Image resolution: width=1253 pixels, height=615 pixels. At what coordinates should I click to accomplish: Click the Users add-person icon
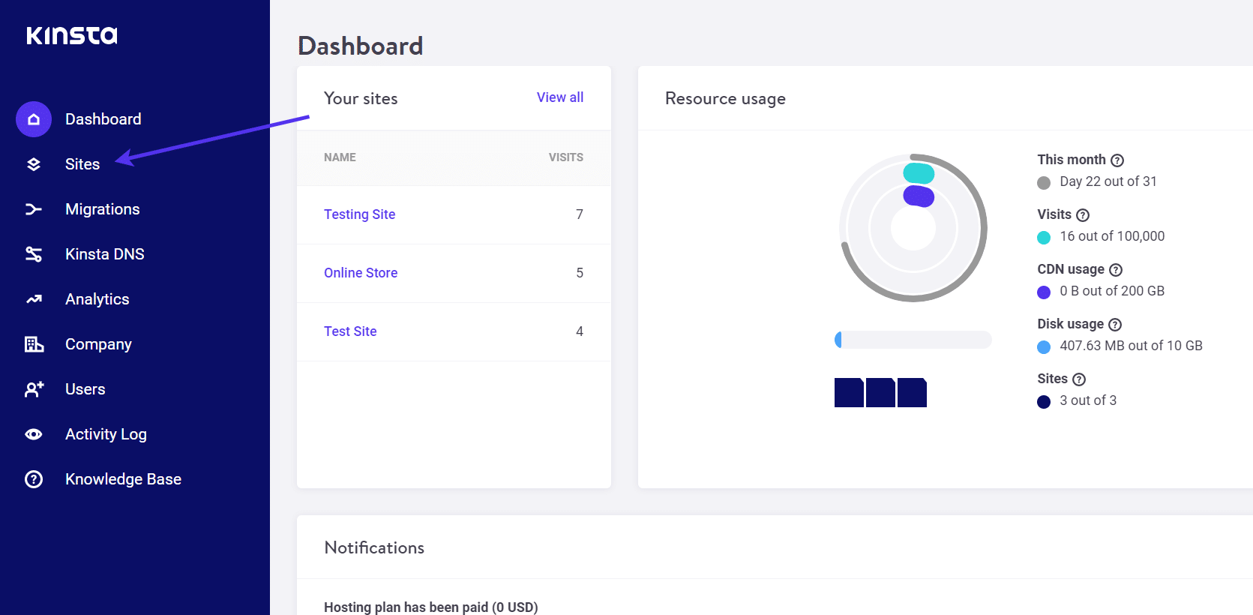click(x=34, y=389)
